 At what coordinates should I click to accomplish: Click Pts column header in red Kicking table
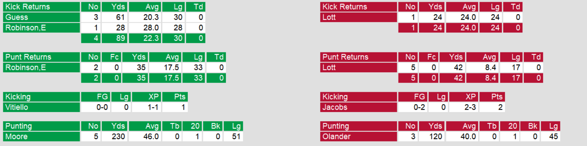point(492,97)
